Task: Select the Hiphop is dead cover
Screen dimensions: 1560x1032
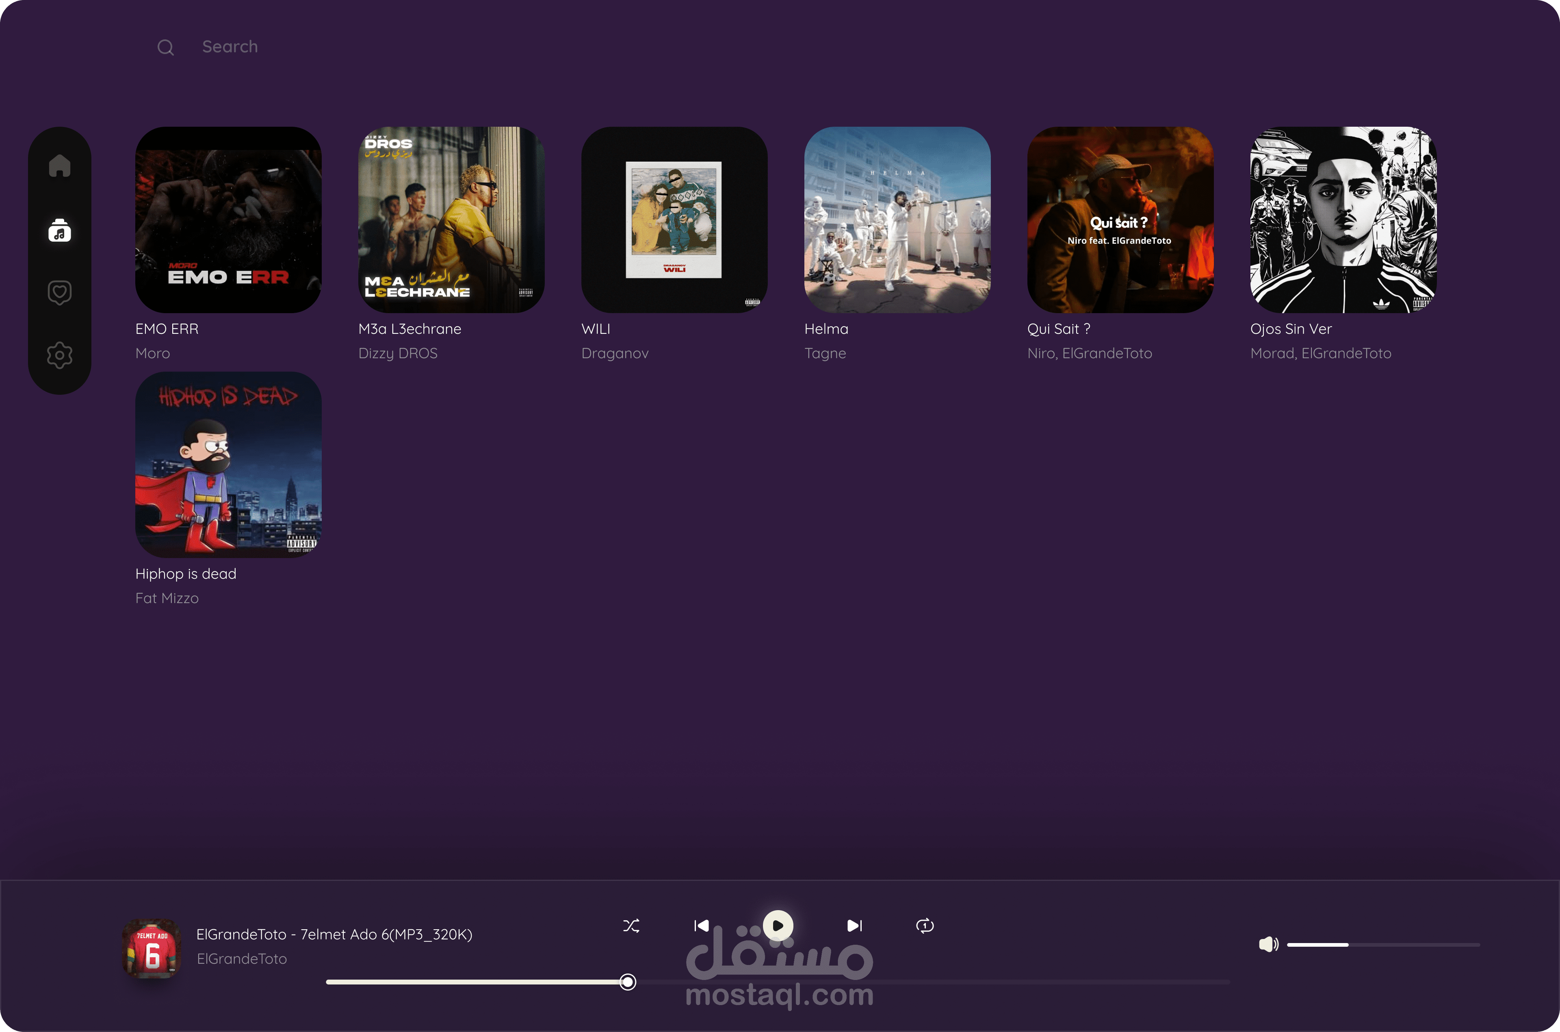Action: 228,465
